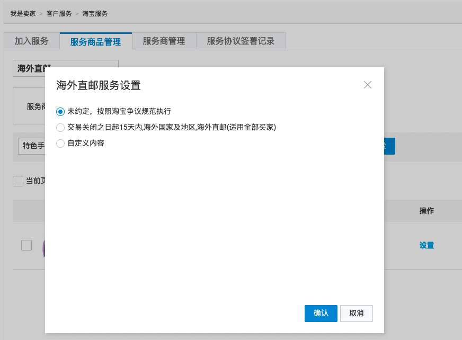462x340 pixels.
Task: Choose the 交易关闭之日起15天内 radio option
Action: tap(60, 128)
